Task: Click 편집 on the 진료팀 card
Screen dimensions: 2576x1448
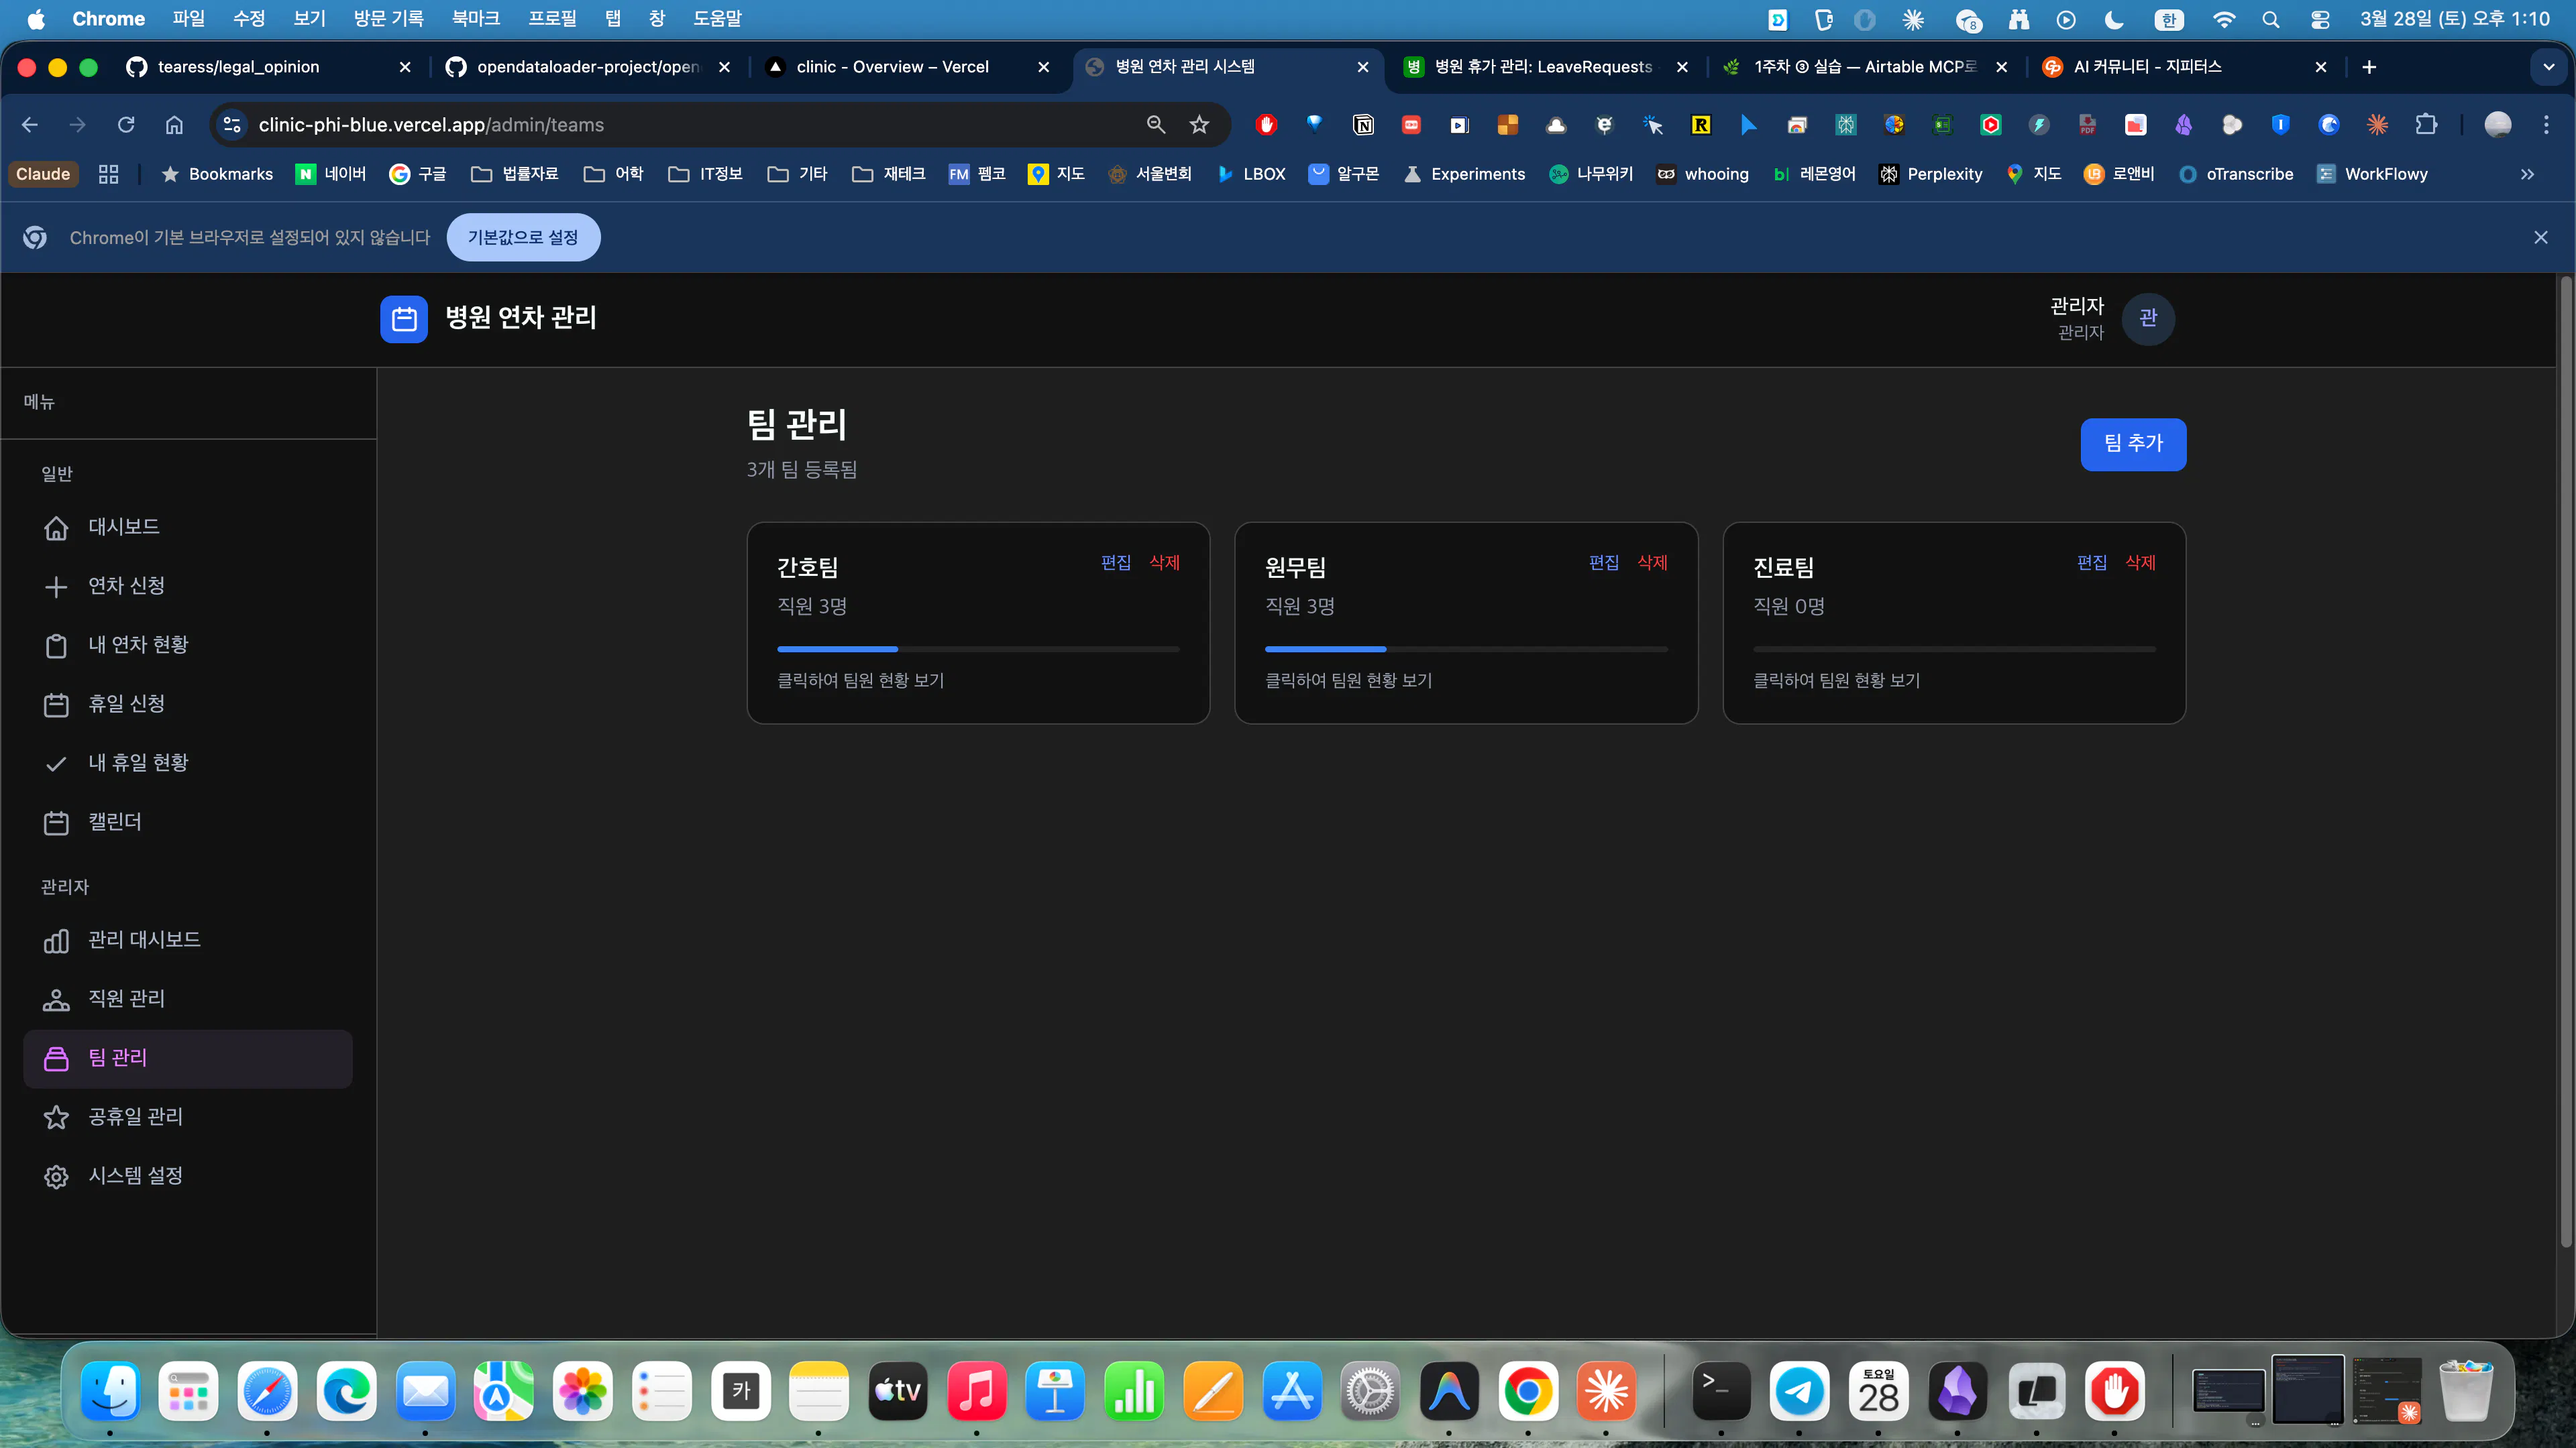Action: 2092,562
